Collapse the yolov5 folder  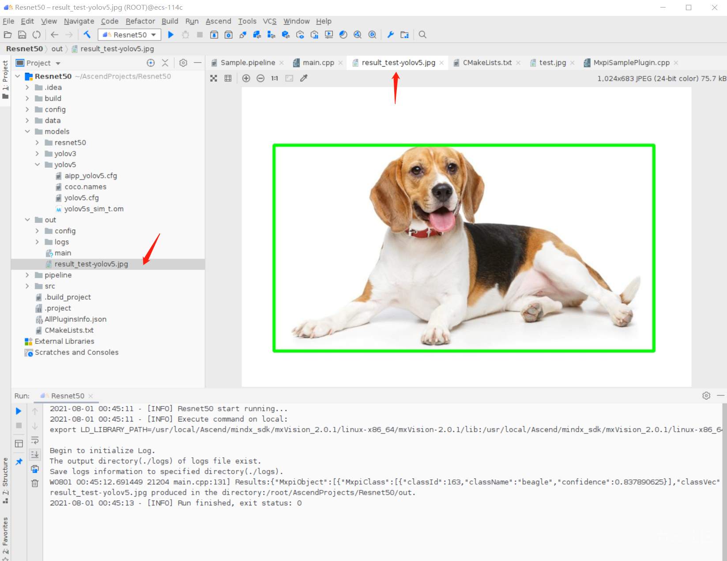pos(37,165)
